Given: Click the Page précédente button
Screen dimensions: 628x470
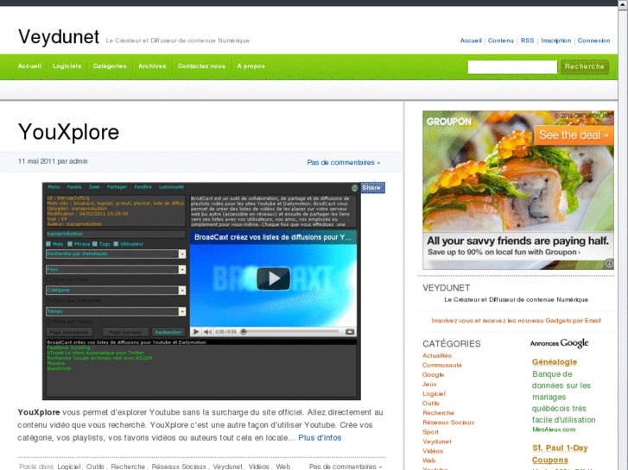Looking at the screenshot, I should (69, 332).
